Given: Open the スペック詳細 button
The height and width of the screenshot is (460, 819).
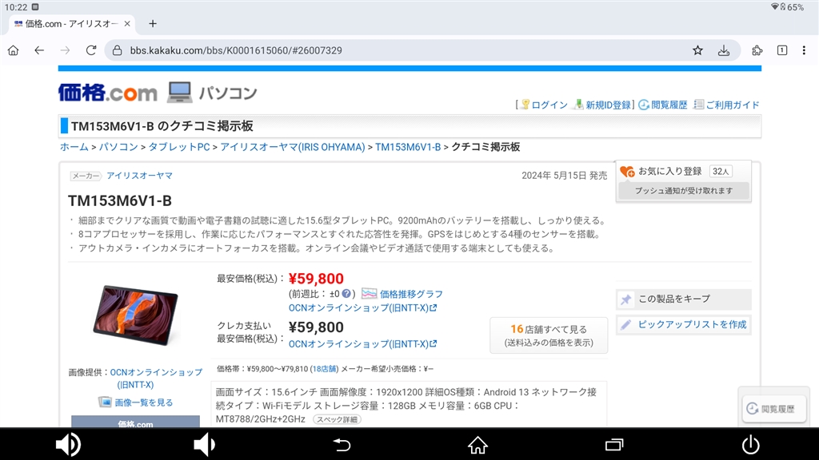Looking at the screenshot, I should 337,419.
